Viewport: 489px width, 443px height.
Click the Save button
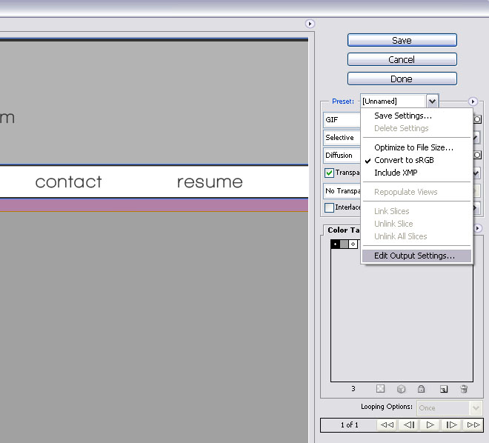402,40
